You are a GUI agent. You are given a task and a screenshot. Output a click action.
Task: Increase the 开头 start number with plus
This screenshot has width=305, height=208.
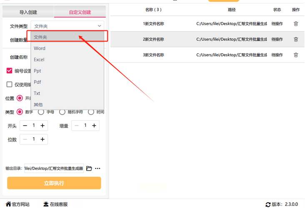pyautogui.click(x=42, y=126)
